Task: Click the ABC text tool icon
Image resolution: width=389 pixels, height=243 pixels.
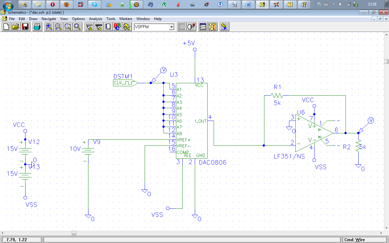Action: pos(117,27)
